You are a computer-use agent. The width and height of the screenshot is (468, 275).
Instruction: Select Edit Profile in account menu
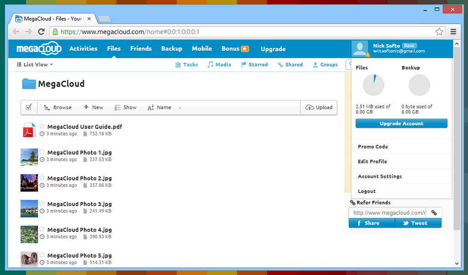click(x=401, y=161)
